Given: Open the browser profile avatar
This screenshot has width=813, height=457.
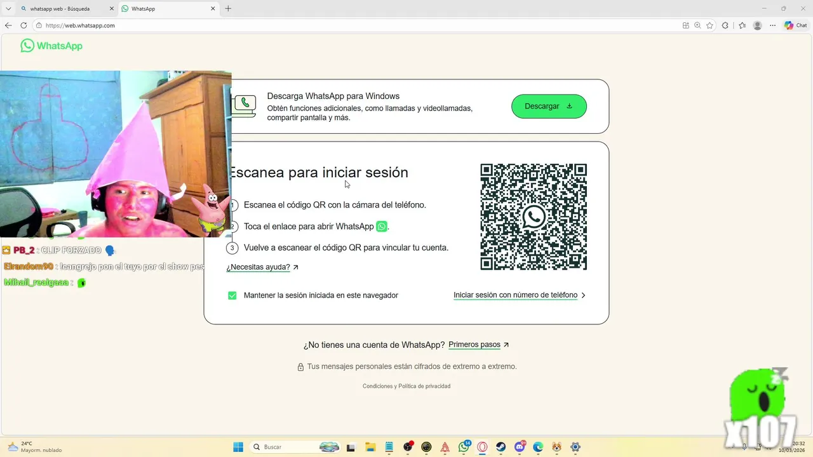Looking at the screenshot, I should [x=757, y=25].
